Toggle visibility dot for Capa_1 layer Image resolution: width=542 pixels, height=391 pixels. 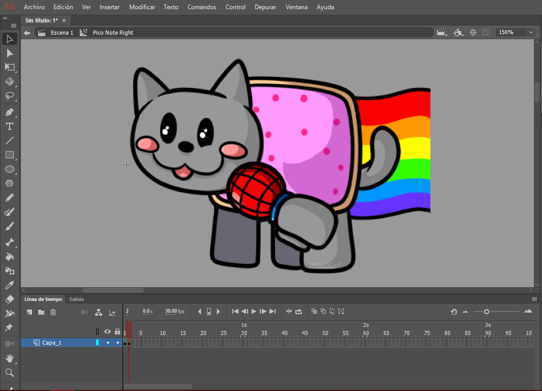(x=108, y=343)
